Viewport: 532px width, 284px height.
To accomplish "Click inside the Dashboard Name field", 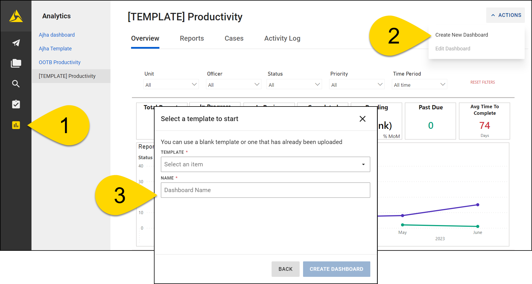I will click(265, 190).
